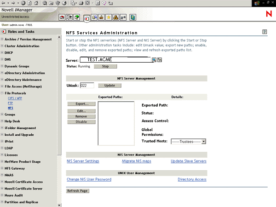Click the browser Back arrow
Viewport: 276px width, 207px height.
click(x=3, y=3)
